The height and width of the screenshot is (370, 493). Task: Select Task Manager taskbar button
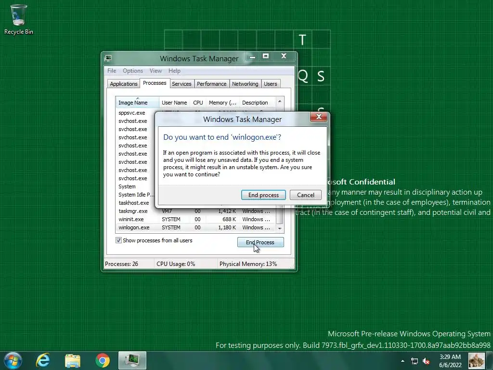point(132,360)
